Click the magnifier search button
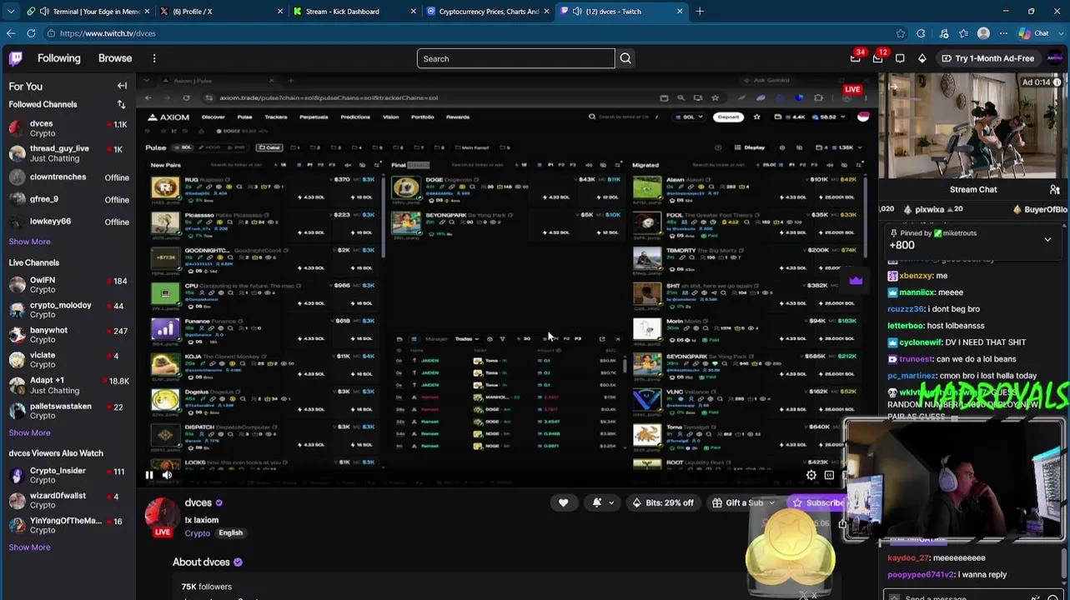Viewport: 1070px width, 600px height. pos(625,58)
